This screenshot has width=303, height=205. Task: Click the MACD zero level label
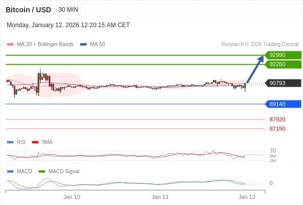coord(271,183)
